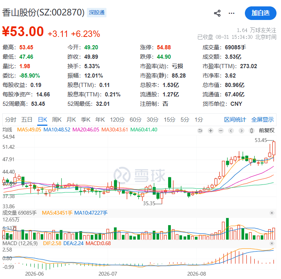Image resolution: width=281 pixels, height=279 pixels.
Task: Select the 日K tab
Action: 43,119
